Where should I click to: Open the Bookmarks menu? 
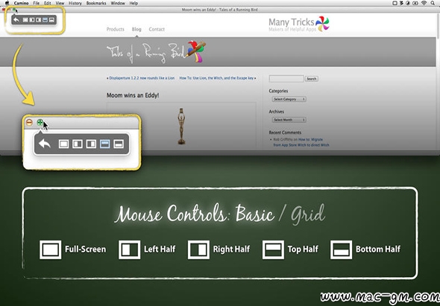(96, 3)
